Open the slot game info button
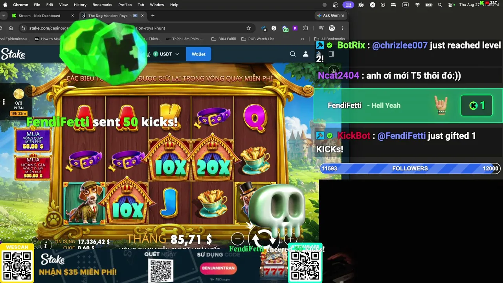Screen dimensions: 503x283 (x=46, y=244)
